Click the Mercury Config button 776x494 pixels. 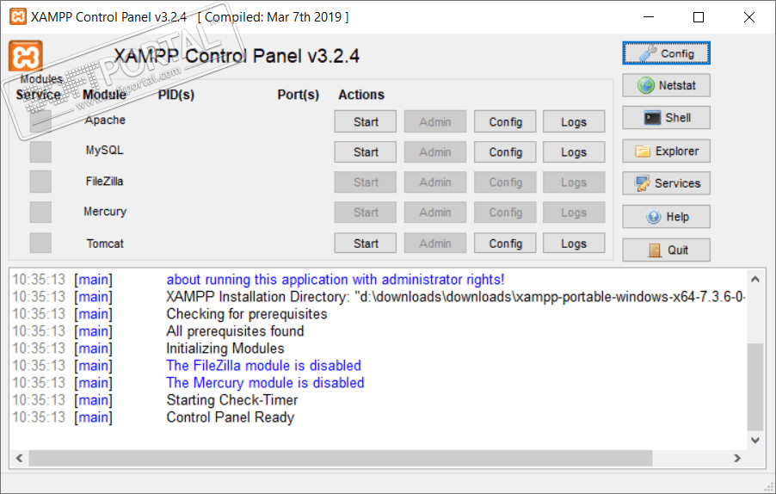pyautogui.click(x=505, y=213)
